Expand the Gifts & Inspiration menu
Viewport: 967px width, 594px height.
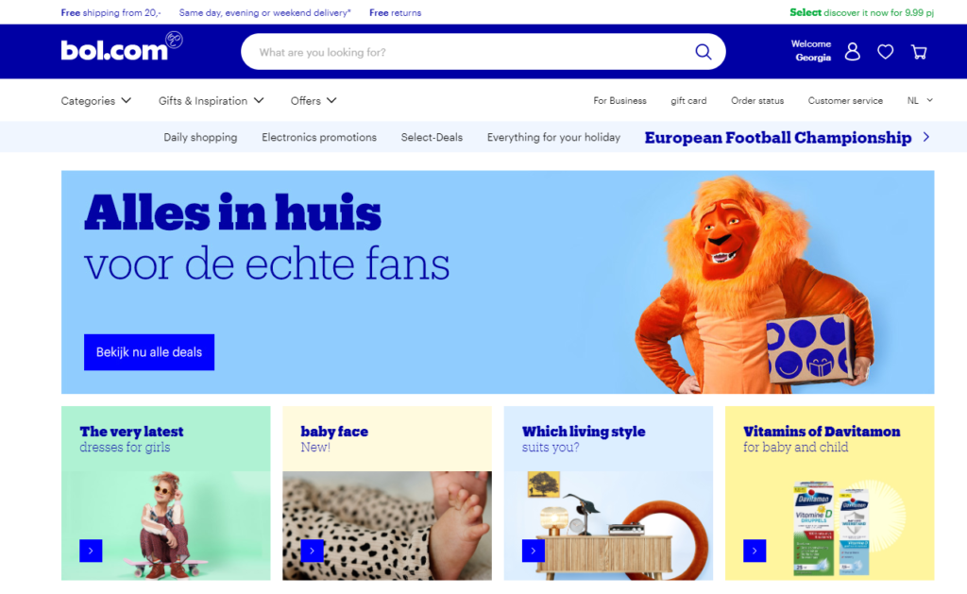click(211, 100)
